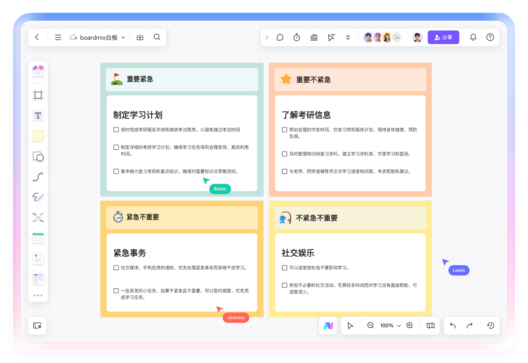Image resolution: width=528 pixels, height=363 pixels.
Task: Expand the 100% zoom level dropdown
Action: (399, 326)
